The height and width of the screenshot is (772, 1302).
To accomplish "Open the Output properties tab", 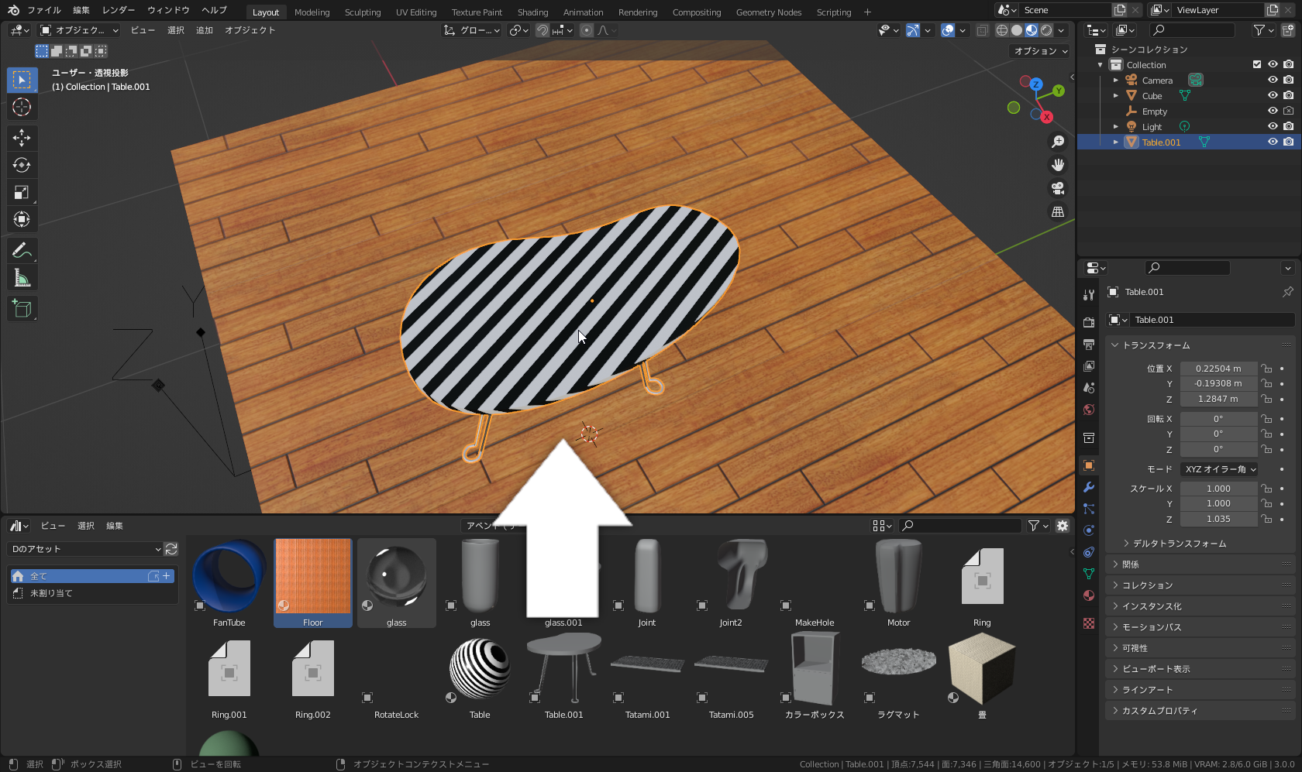I will tap(1089, 344).
